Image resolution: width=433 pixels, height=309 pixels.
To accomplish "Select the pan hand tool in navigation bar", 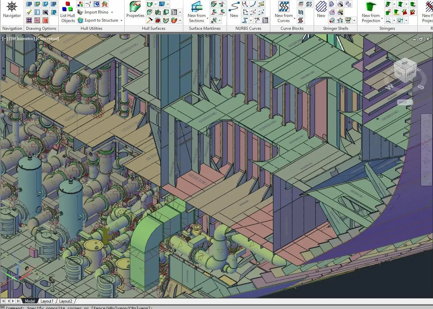I will [x=427, y=138].
